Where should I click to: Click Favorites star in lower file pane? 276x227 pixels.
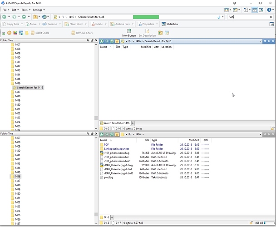(117, 134)
